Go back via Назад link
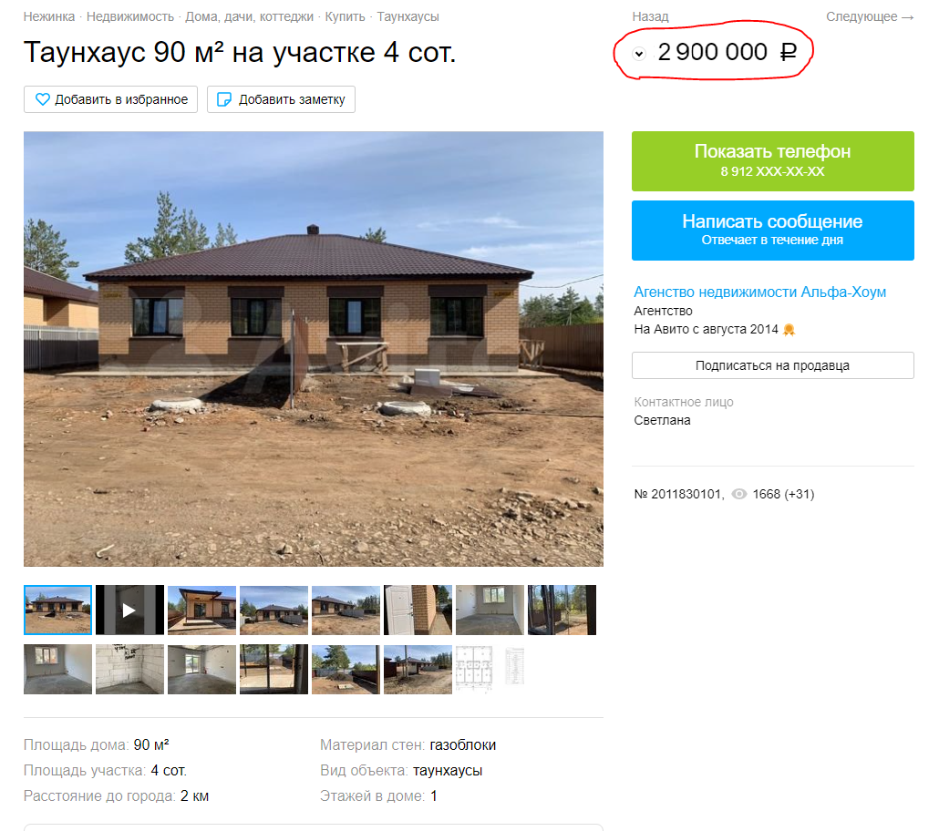The width and height of the screenshot is (939, 831). point(650,16)
